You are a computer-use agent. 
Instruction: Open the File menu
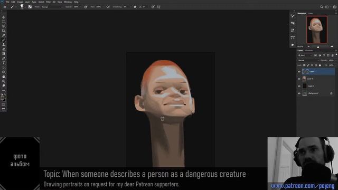(8, 2)
